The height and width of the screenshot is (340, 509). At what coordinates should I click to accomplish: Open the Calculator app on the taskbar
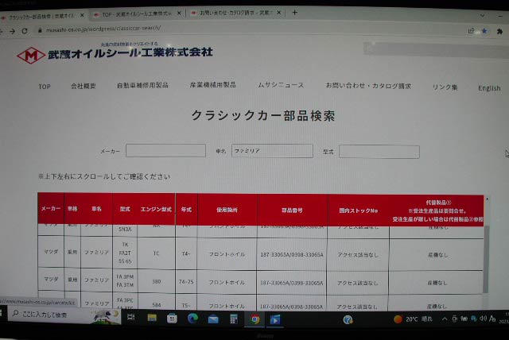pos(234,319)
